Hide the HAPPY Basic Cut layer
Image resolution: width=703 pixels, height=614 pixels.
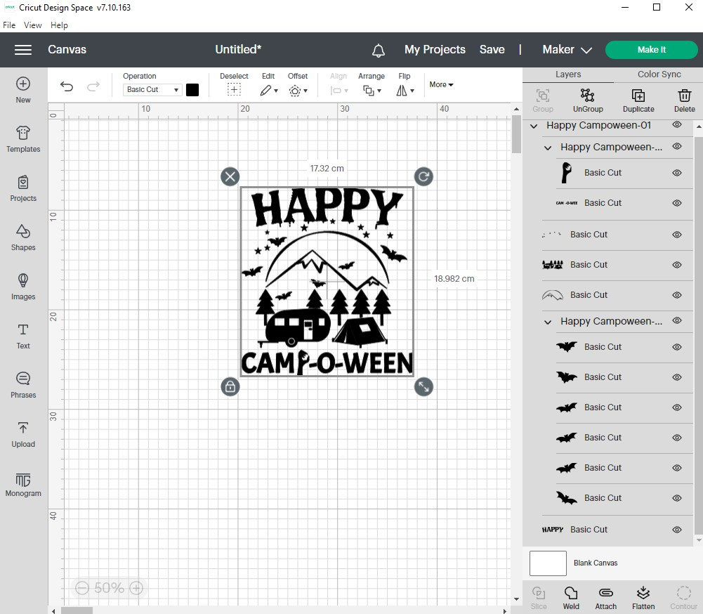pos(677,529)
